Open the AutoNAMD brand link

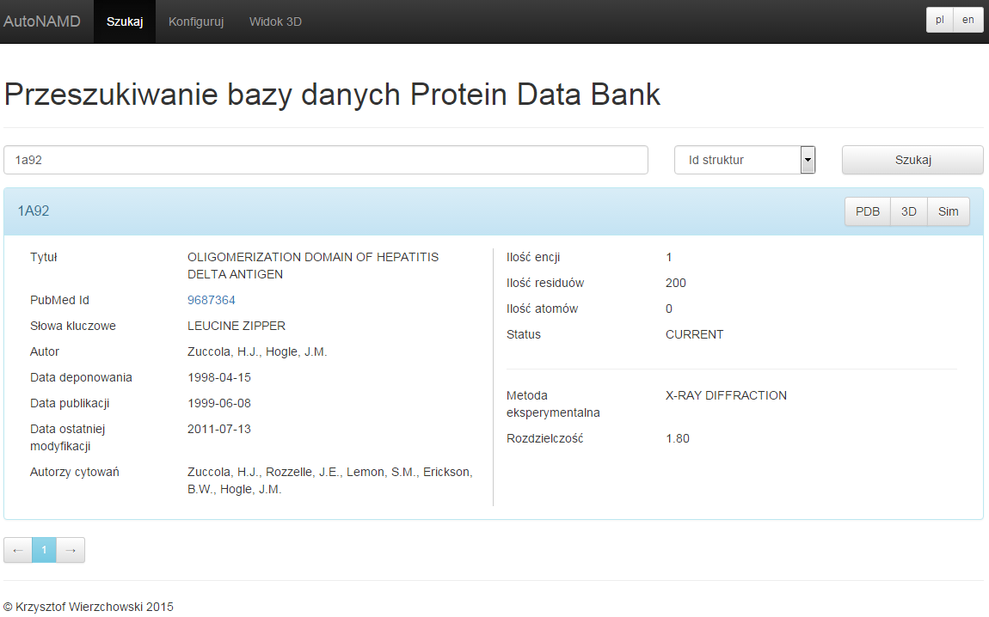41,21
